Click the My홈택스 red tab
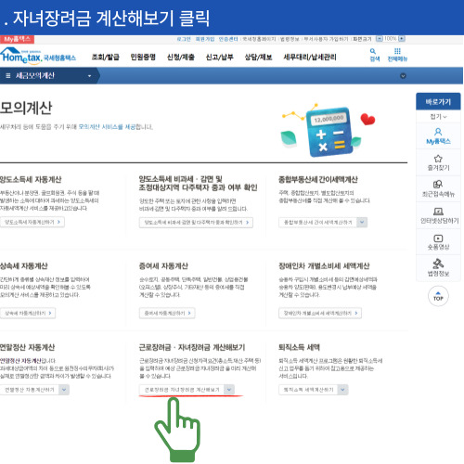464x464 pixels. [x=17, y=39]
